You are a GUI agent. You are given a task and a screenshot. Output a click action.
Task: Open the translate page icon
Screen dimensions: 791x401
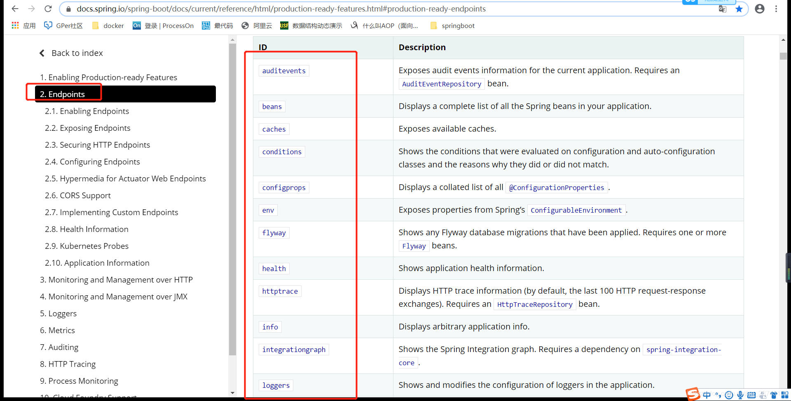(723, 9)
